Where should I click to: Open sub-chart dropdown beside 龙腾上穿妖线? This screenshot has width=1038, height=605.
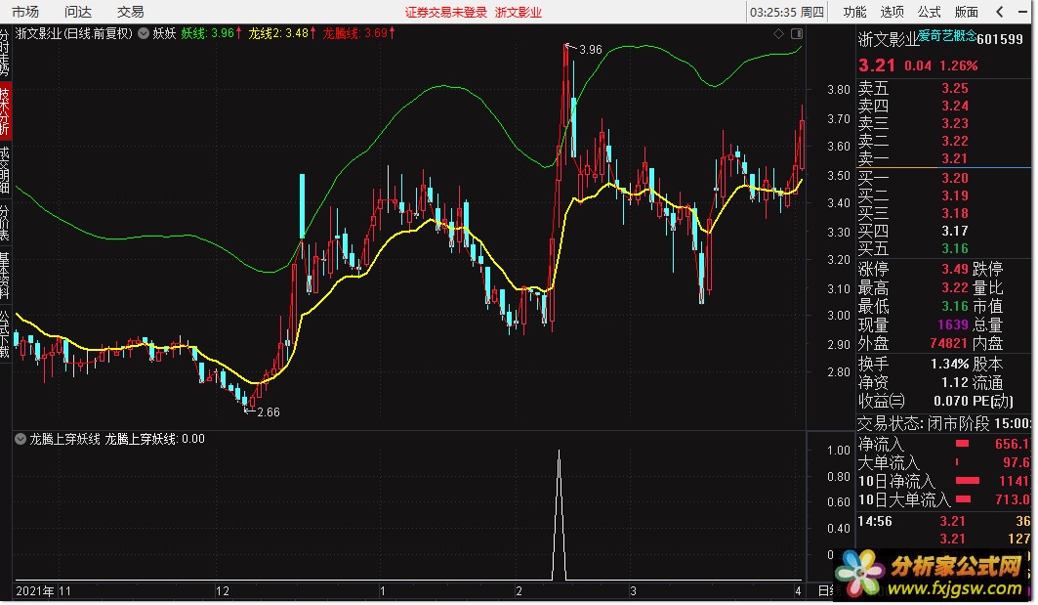click(21, 439)
